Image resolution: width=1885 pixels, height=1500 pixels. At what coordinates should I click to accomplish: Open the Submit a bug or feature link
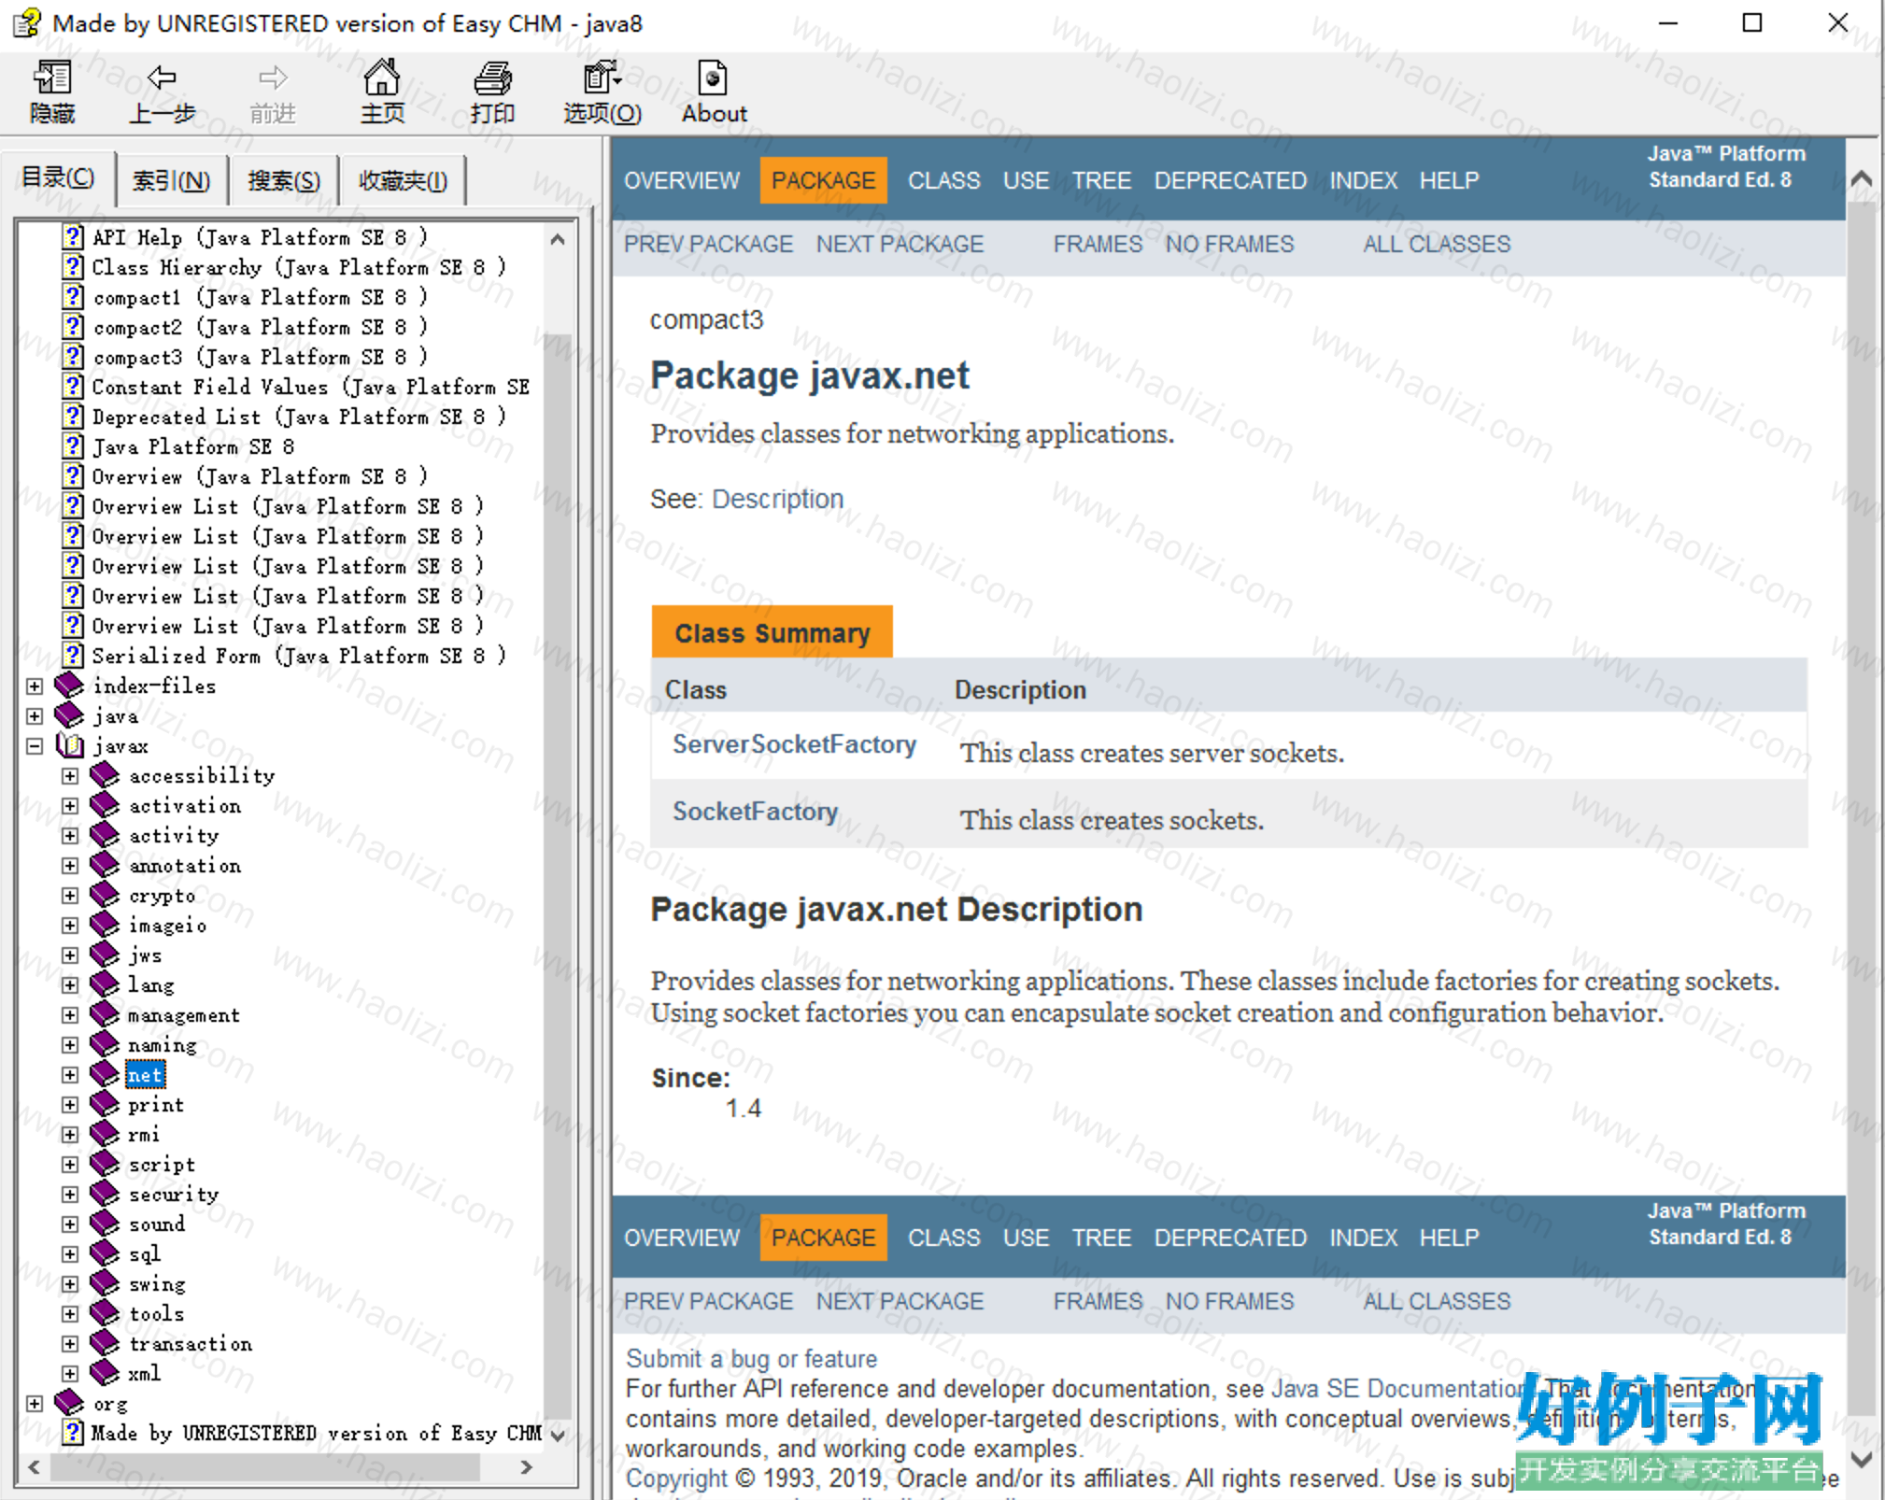(752, 1358)
